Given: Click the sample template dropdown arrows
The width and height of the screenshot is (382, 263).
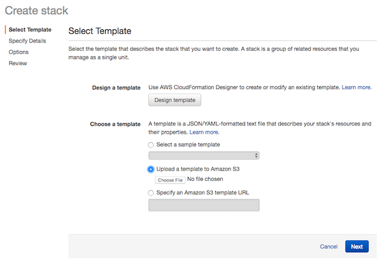Looking at the screenshot, I should [x=256, y=155].
